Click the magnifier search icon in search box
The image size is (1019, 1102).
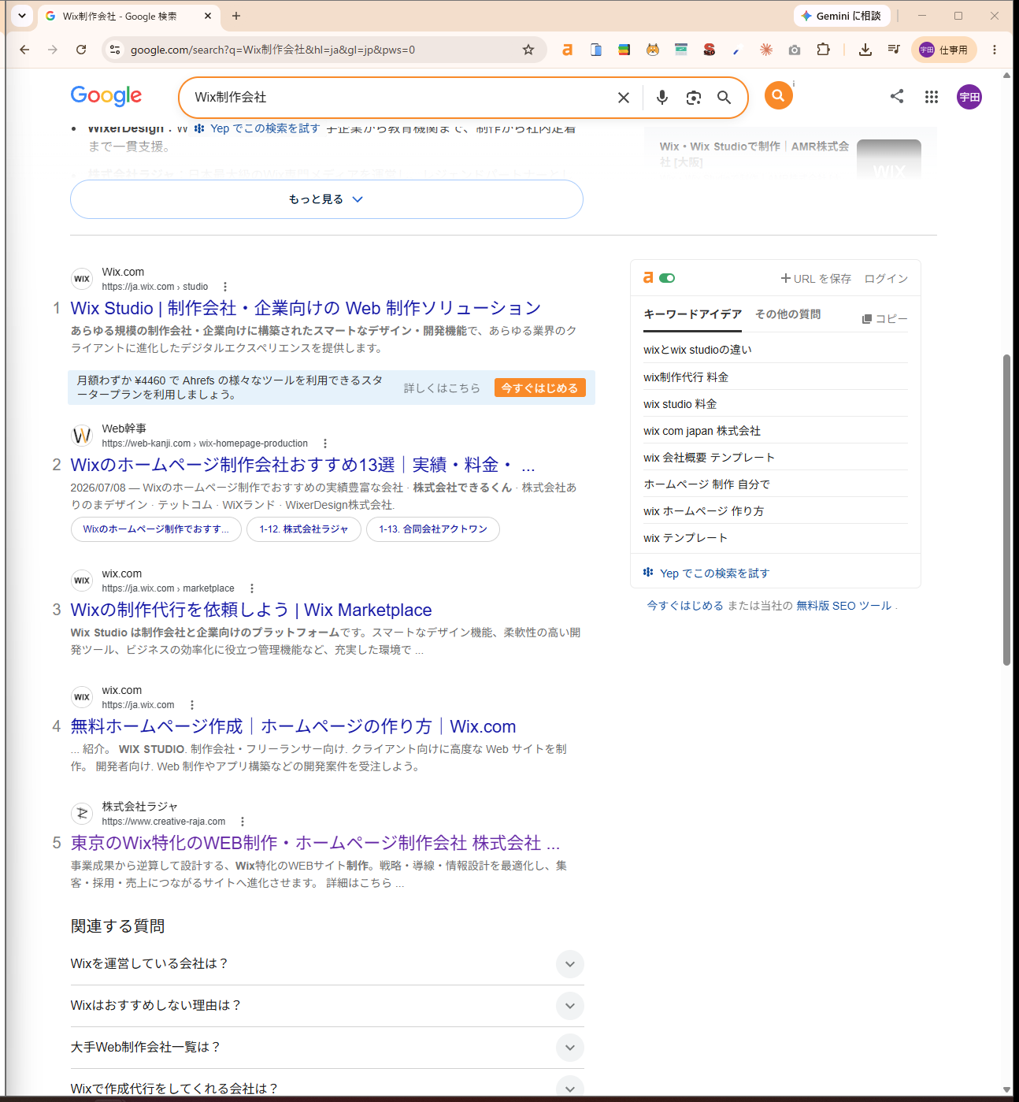[724, 98]
